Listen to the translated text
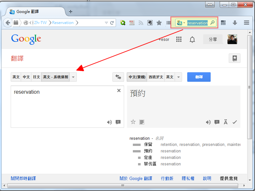The width and height of the screenshot is (255, 191). tap(208, 122)
